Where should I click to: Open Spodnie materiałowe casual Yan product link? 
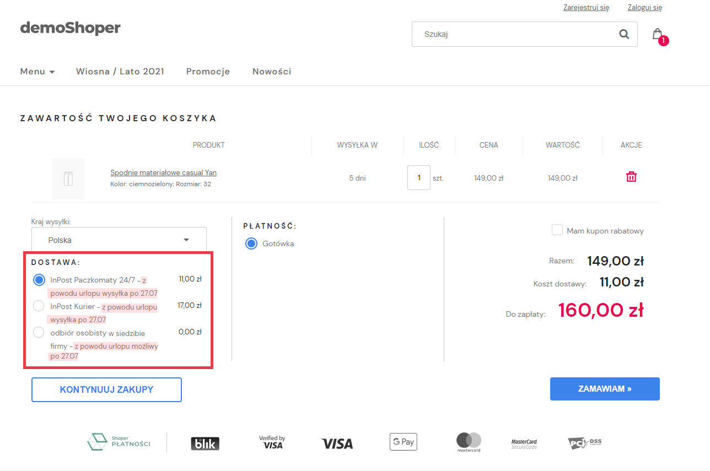point(163,172)
